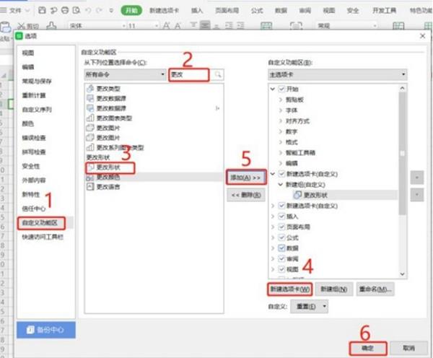
Task: Toggle the 数据 tab checkbox
Action: pyautogui.click(x=281, y=247)
